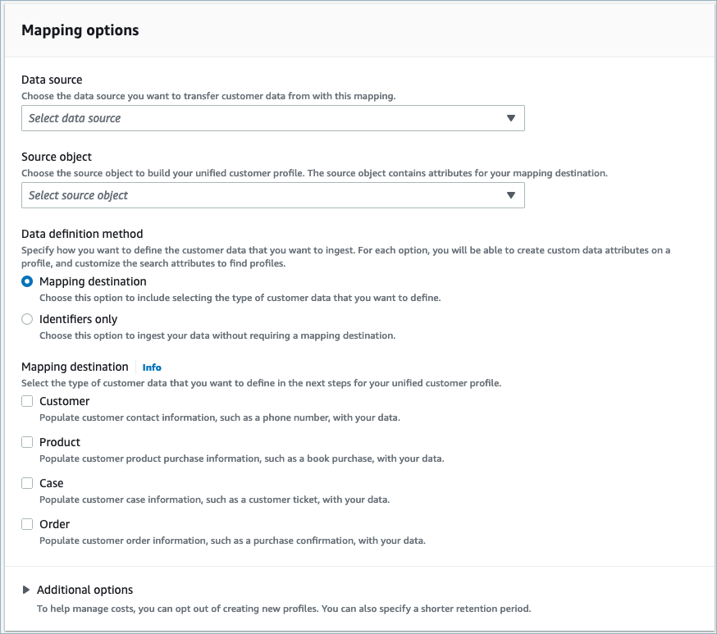Select the Mapping destination radio button
The image size is (717, 634).
coord(26,281)
